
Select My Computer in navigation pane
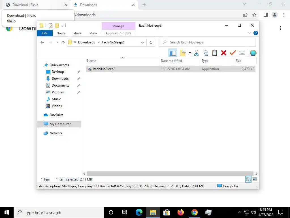tap(59, 124)
